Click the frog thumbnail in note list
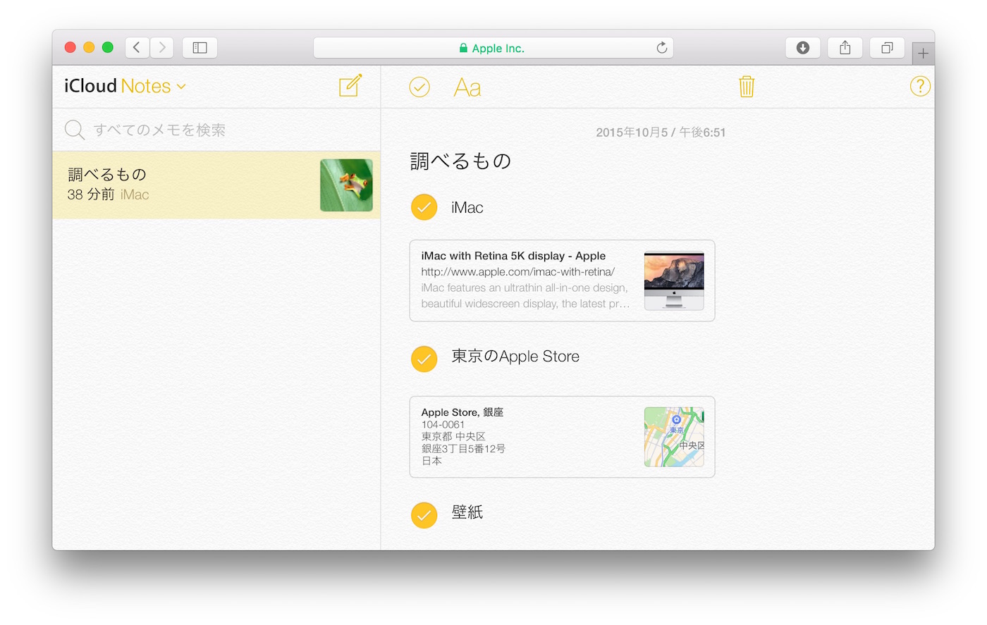Image resolution: width=987 pixels, height=625 pixels. click(346, 185)
